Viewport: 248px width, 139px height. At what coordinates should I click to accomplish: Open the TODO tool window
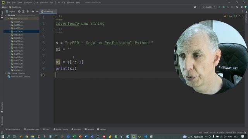tap(46, 129)
